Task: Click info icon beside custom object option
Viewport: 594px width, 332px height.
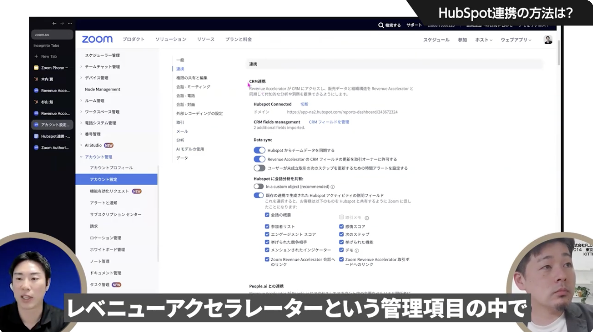Action: [333, 187]
